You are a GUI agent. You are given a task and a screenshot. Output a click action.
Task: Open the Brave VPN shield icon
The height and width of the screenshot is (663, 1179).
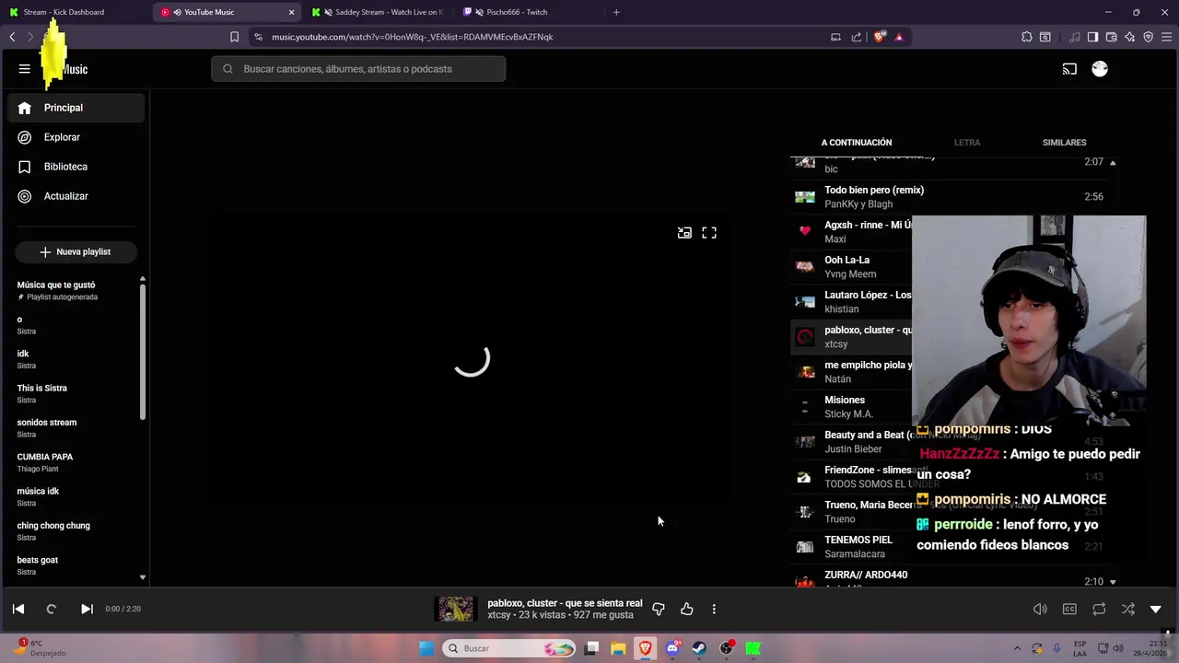click(1148, 37)
